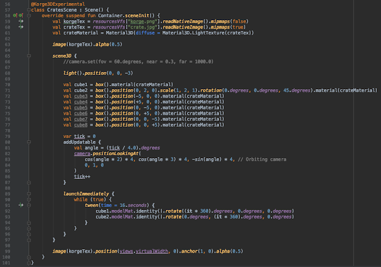The width and height of the screenshot is (381, 267).
Task: Click the green-arrow implements gutter icon beside sceneInit
Action: point(22,14)
